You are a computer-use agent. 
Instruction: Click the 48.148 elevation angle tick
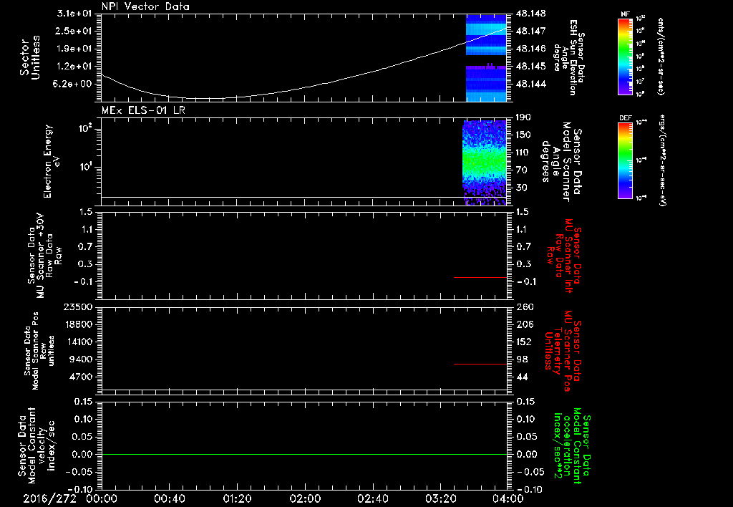click(x=530, y=14)
